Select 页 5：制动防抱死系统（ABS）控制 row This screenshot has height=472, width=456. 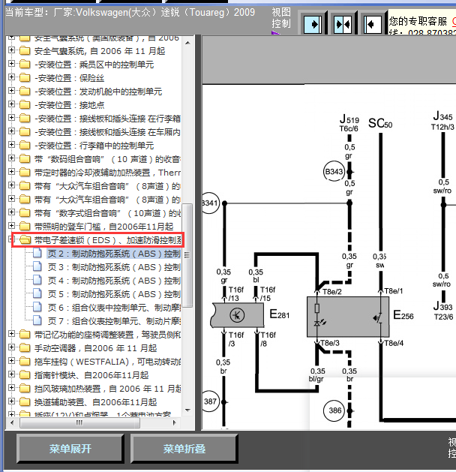coord(114,294)
